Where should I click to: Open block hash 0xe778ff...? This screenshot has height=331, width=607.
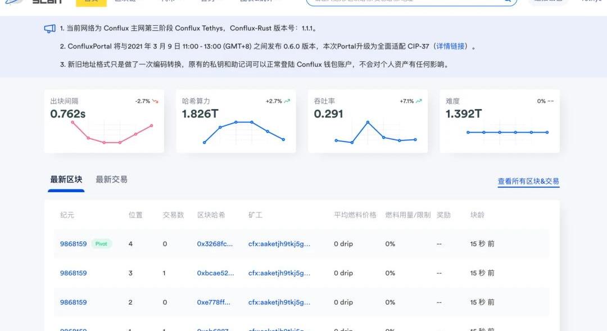pos(214,302)
